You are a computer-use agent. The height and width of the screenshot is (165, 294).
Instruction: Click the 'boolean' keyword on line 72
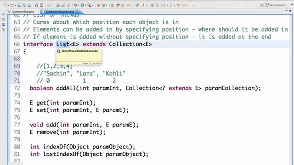coord(41,88)
